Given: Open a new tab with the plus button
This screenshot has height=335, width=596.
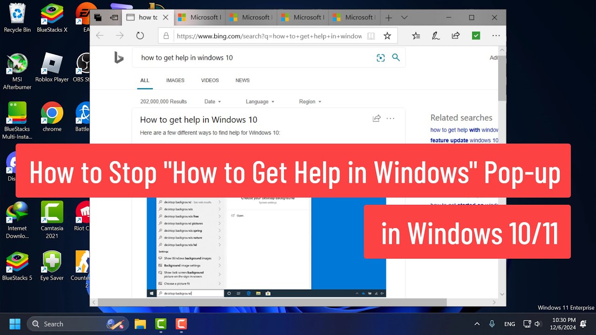Looking at the screenshot, I should point(388,18).
